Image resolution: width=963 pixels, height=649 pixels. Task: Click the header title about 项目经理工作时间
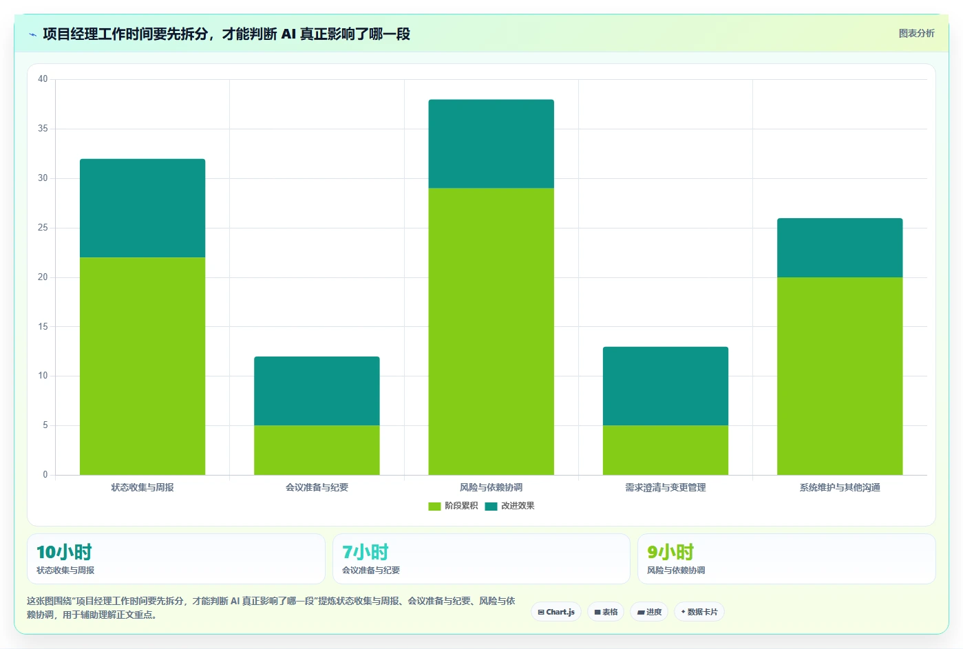pos(226,34)
